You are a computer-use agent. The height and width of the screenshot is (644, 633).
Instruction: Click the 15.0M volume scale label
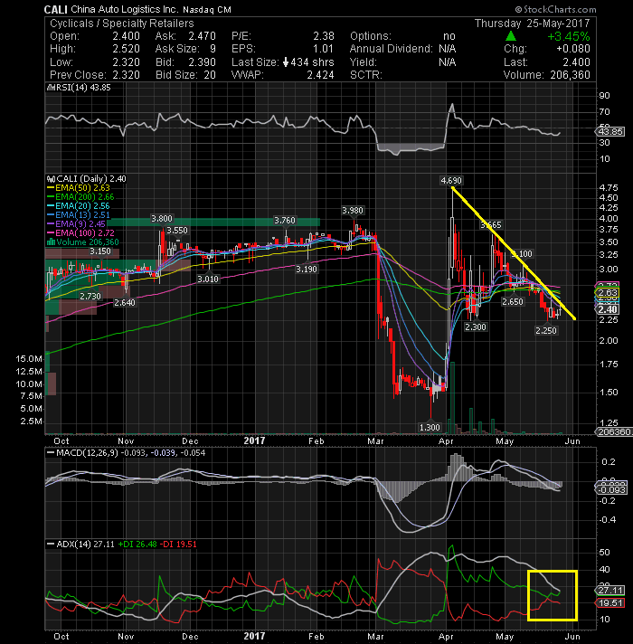(28, 359)
